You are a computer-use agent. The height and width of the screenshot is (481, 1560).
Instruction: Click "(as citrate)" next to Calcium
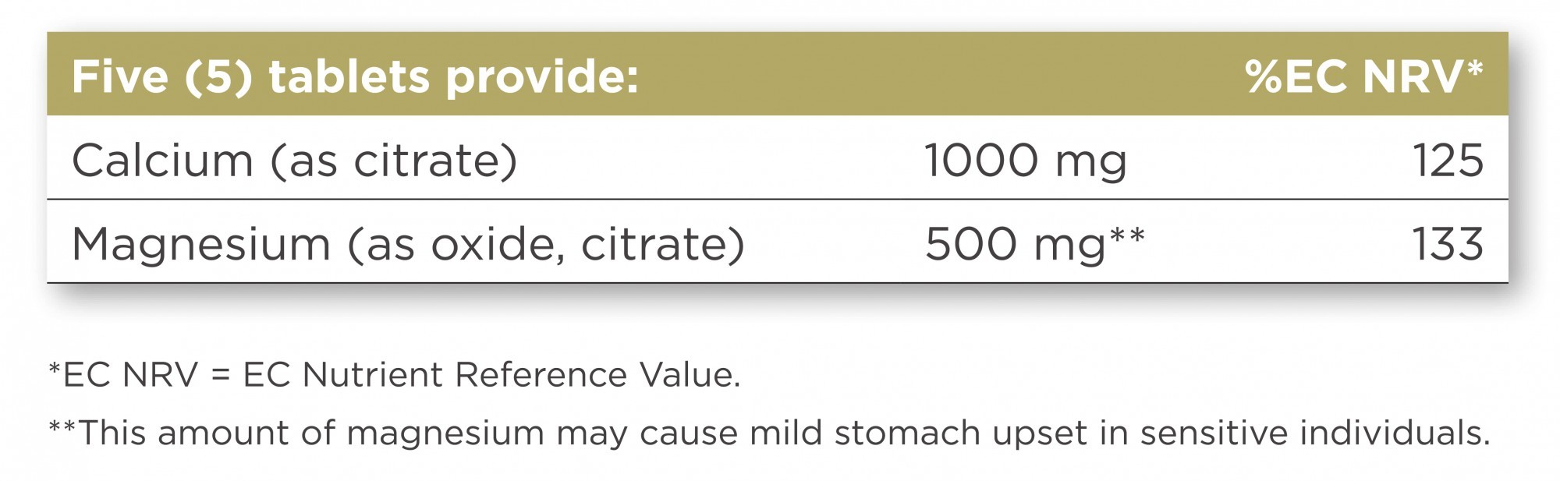(394, 161)
